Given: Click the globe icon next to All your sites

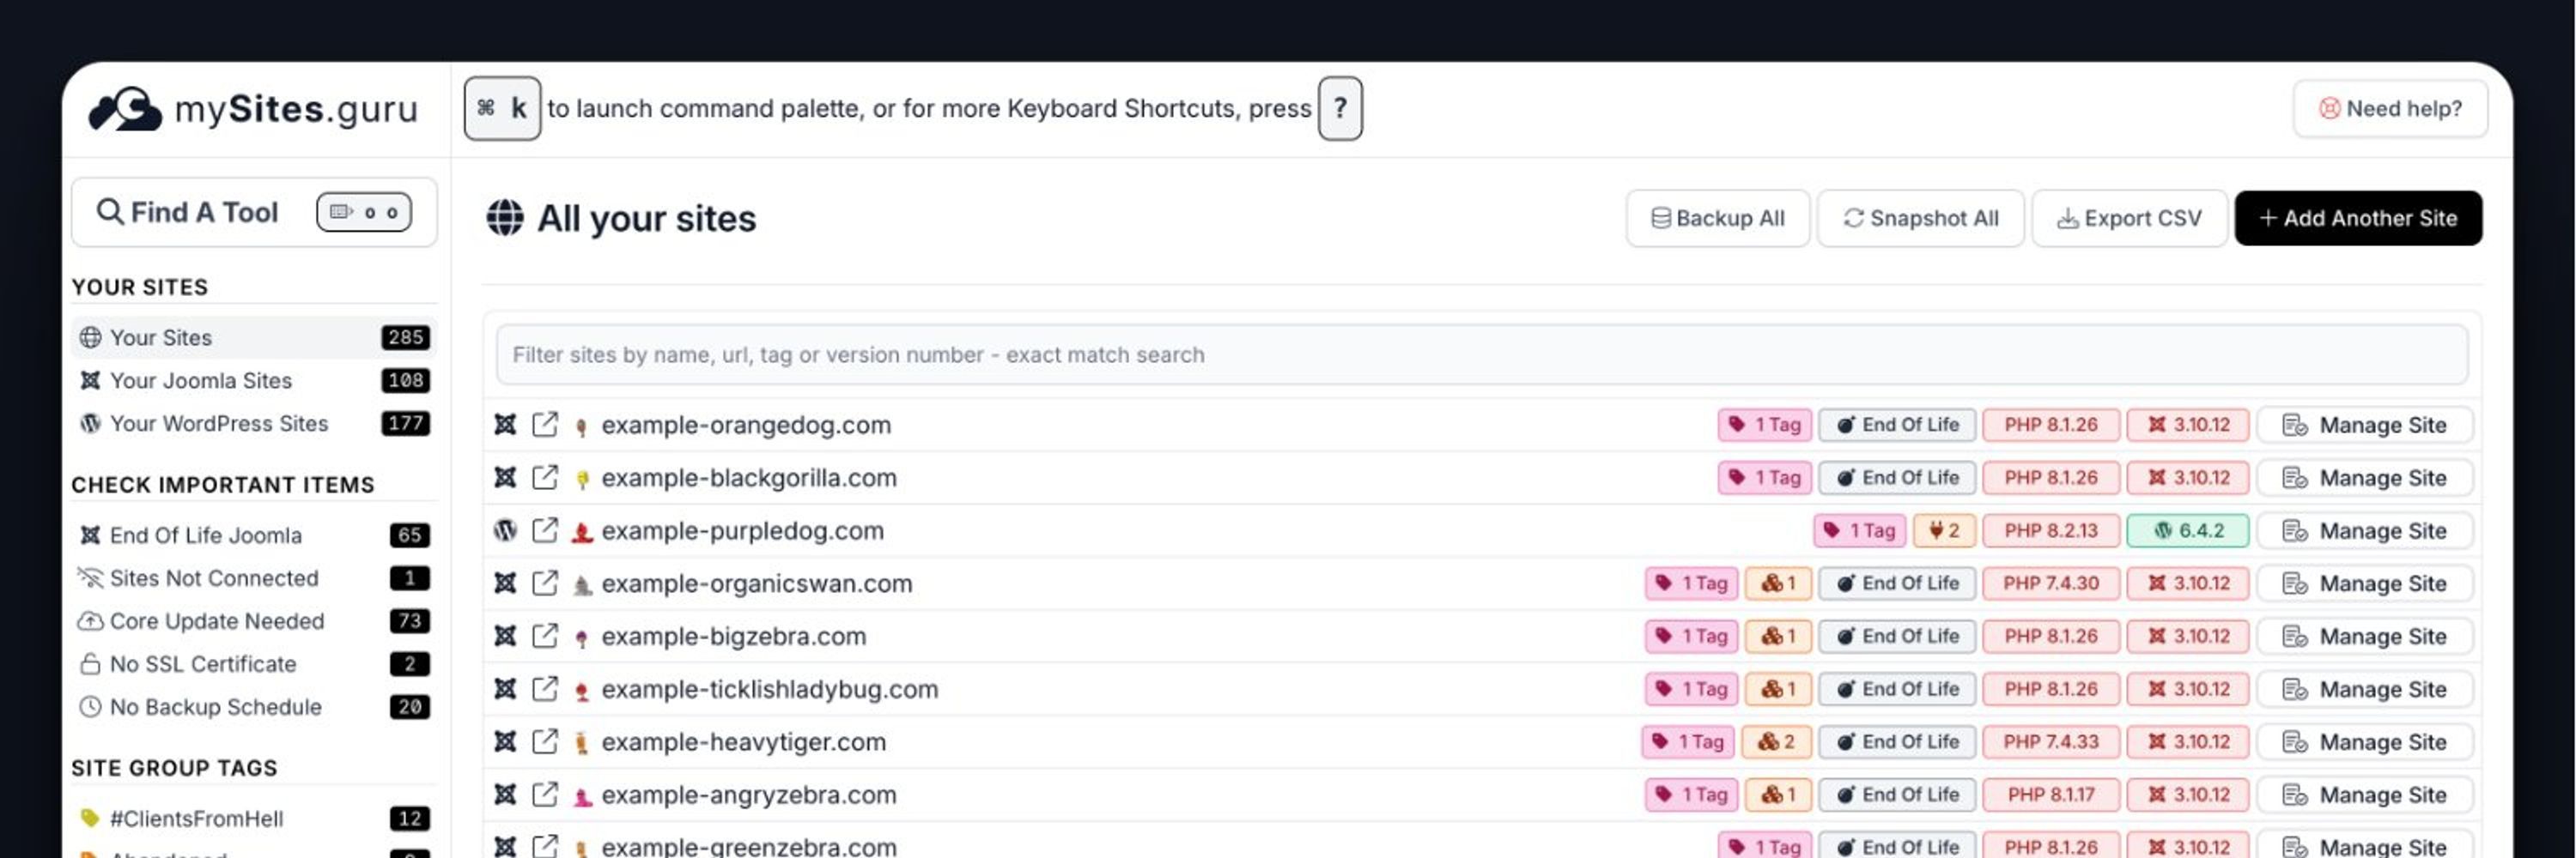Looking at the screenshot, I should click(505, 218).
